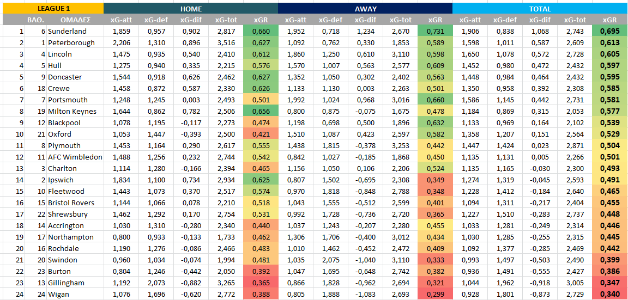Select the Burton team cell
This screenshot has height=300, width=628.
pos(75,272)
